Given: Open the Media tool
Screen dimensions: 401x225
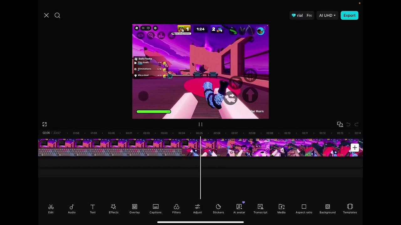Looking at the screenshot, I should pyautogui.click(x=281, y=209).
